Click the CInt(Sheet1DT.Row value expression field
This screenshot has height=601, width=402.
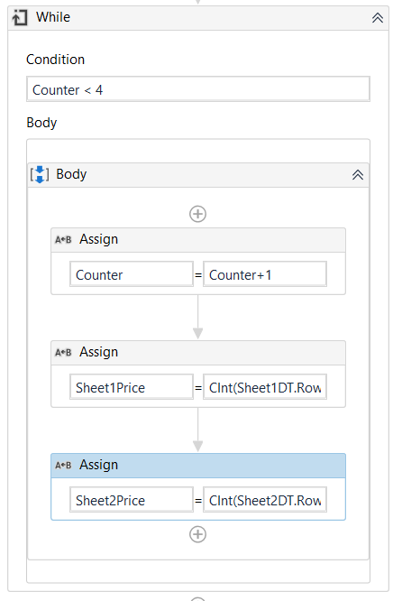point(265,387)
